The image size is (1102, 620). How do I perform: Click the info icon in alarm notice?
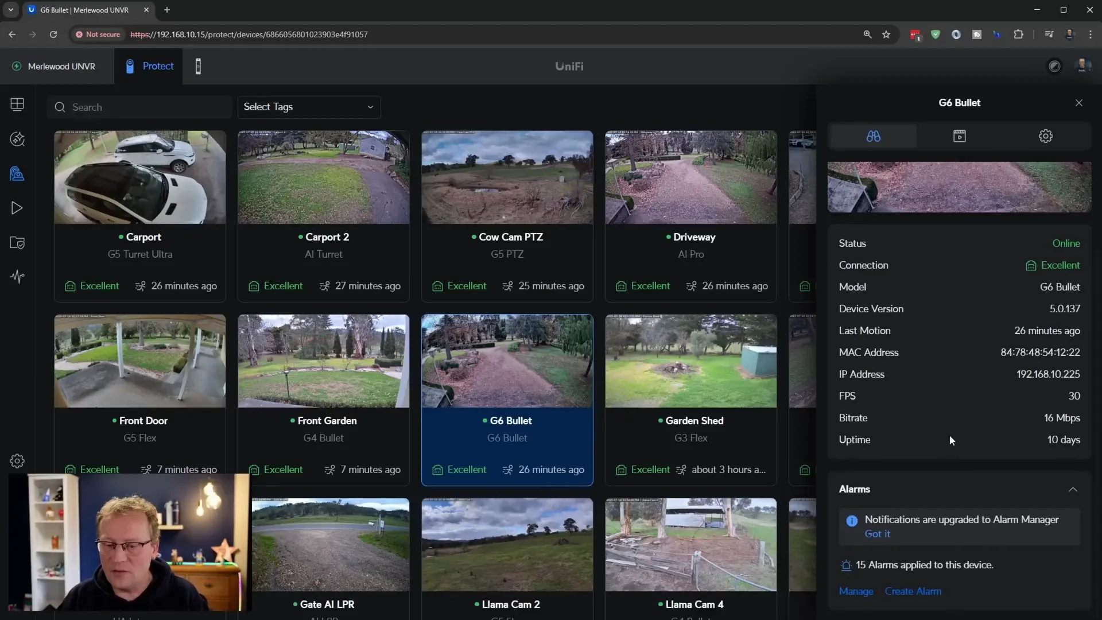click(852, 521)
